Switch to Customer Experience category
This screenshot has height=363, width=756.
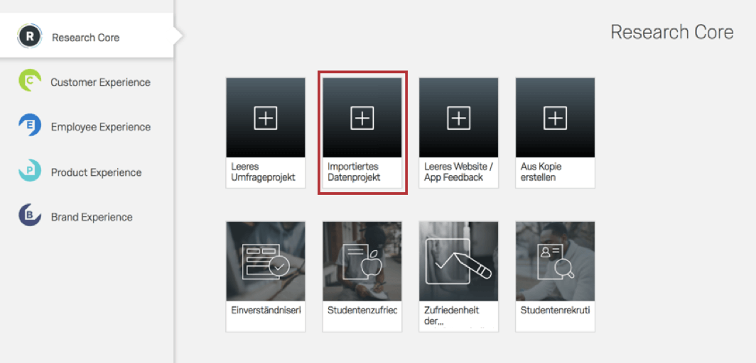[x=101, y=82]
